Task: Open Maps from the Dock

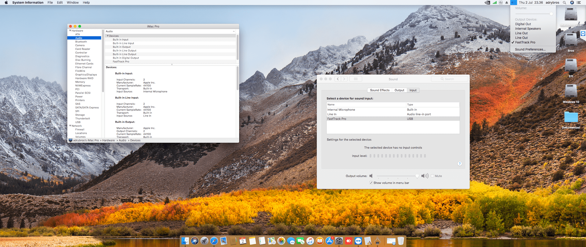Action: click(x=272, y=241)
